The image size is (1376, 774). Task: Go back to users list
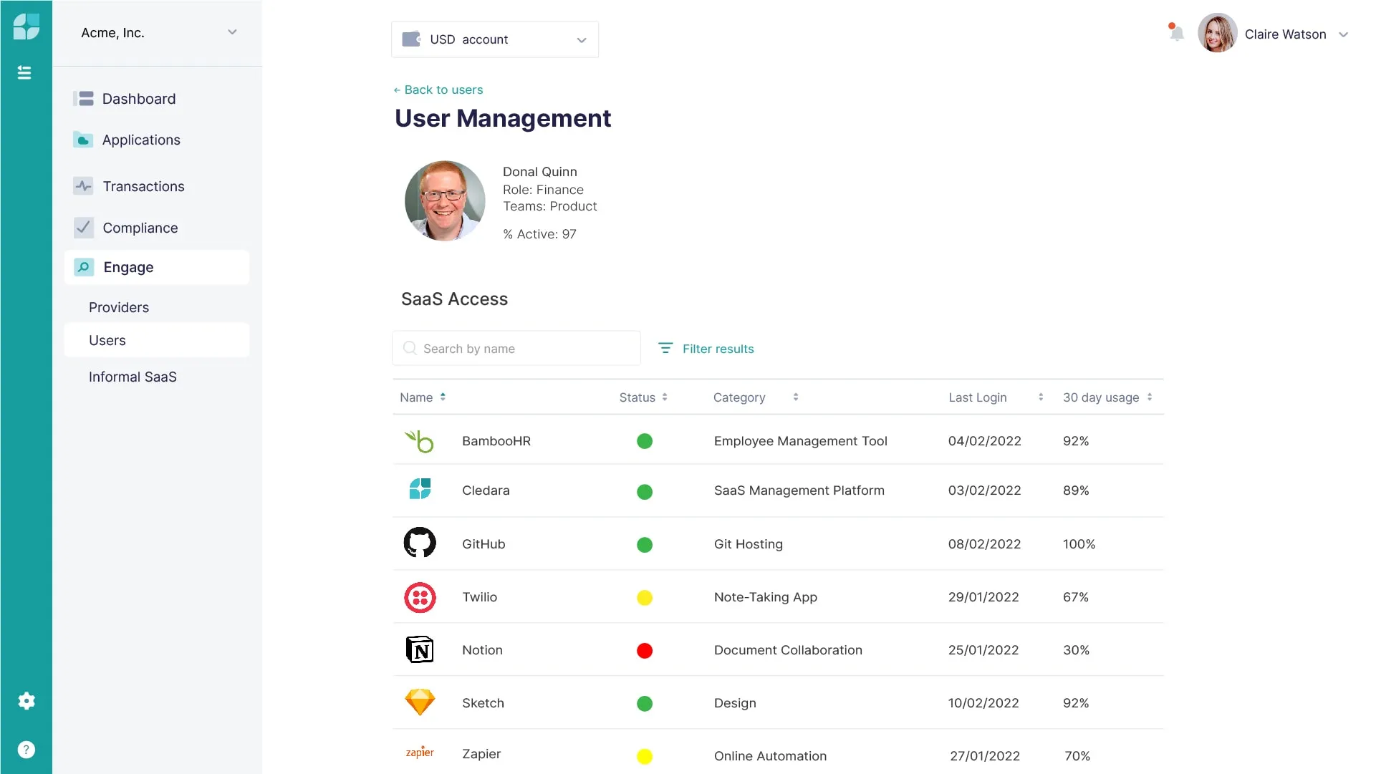tap(438, 90)
